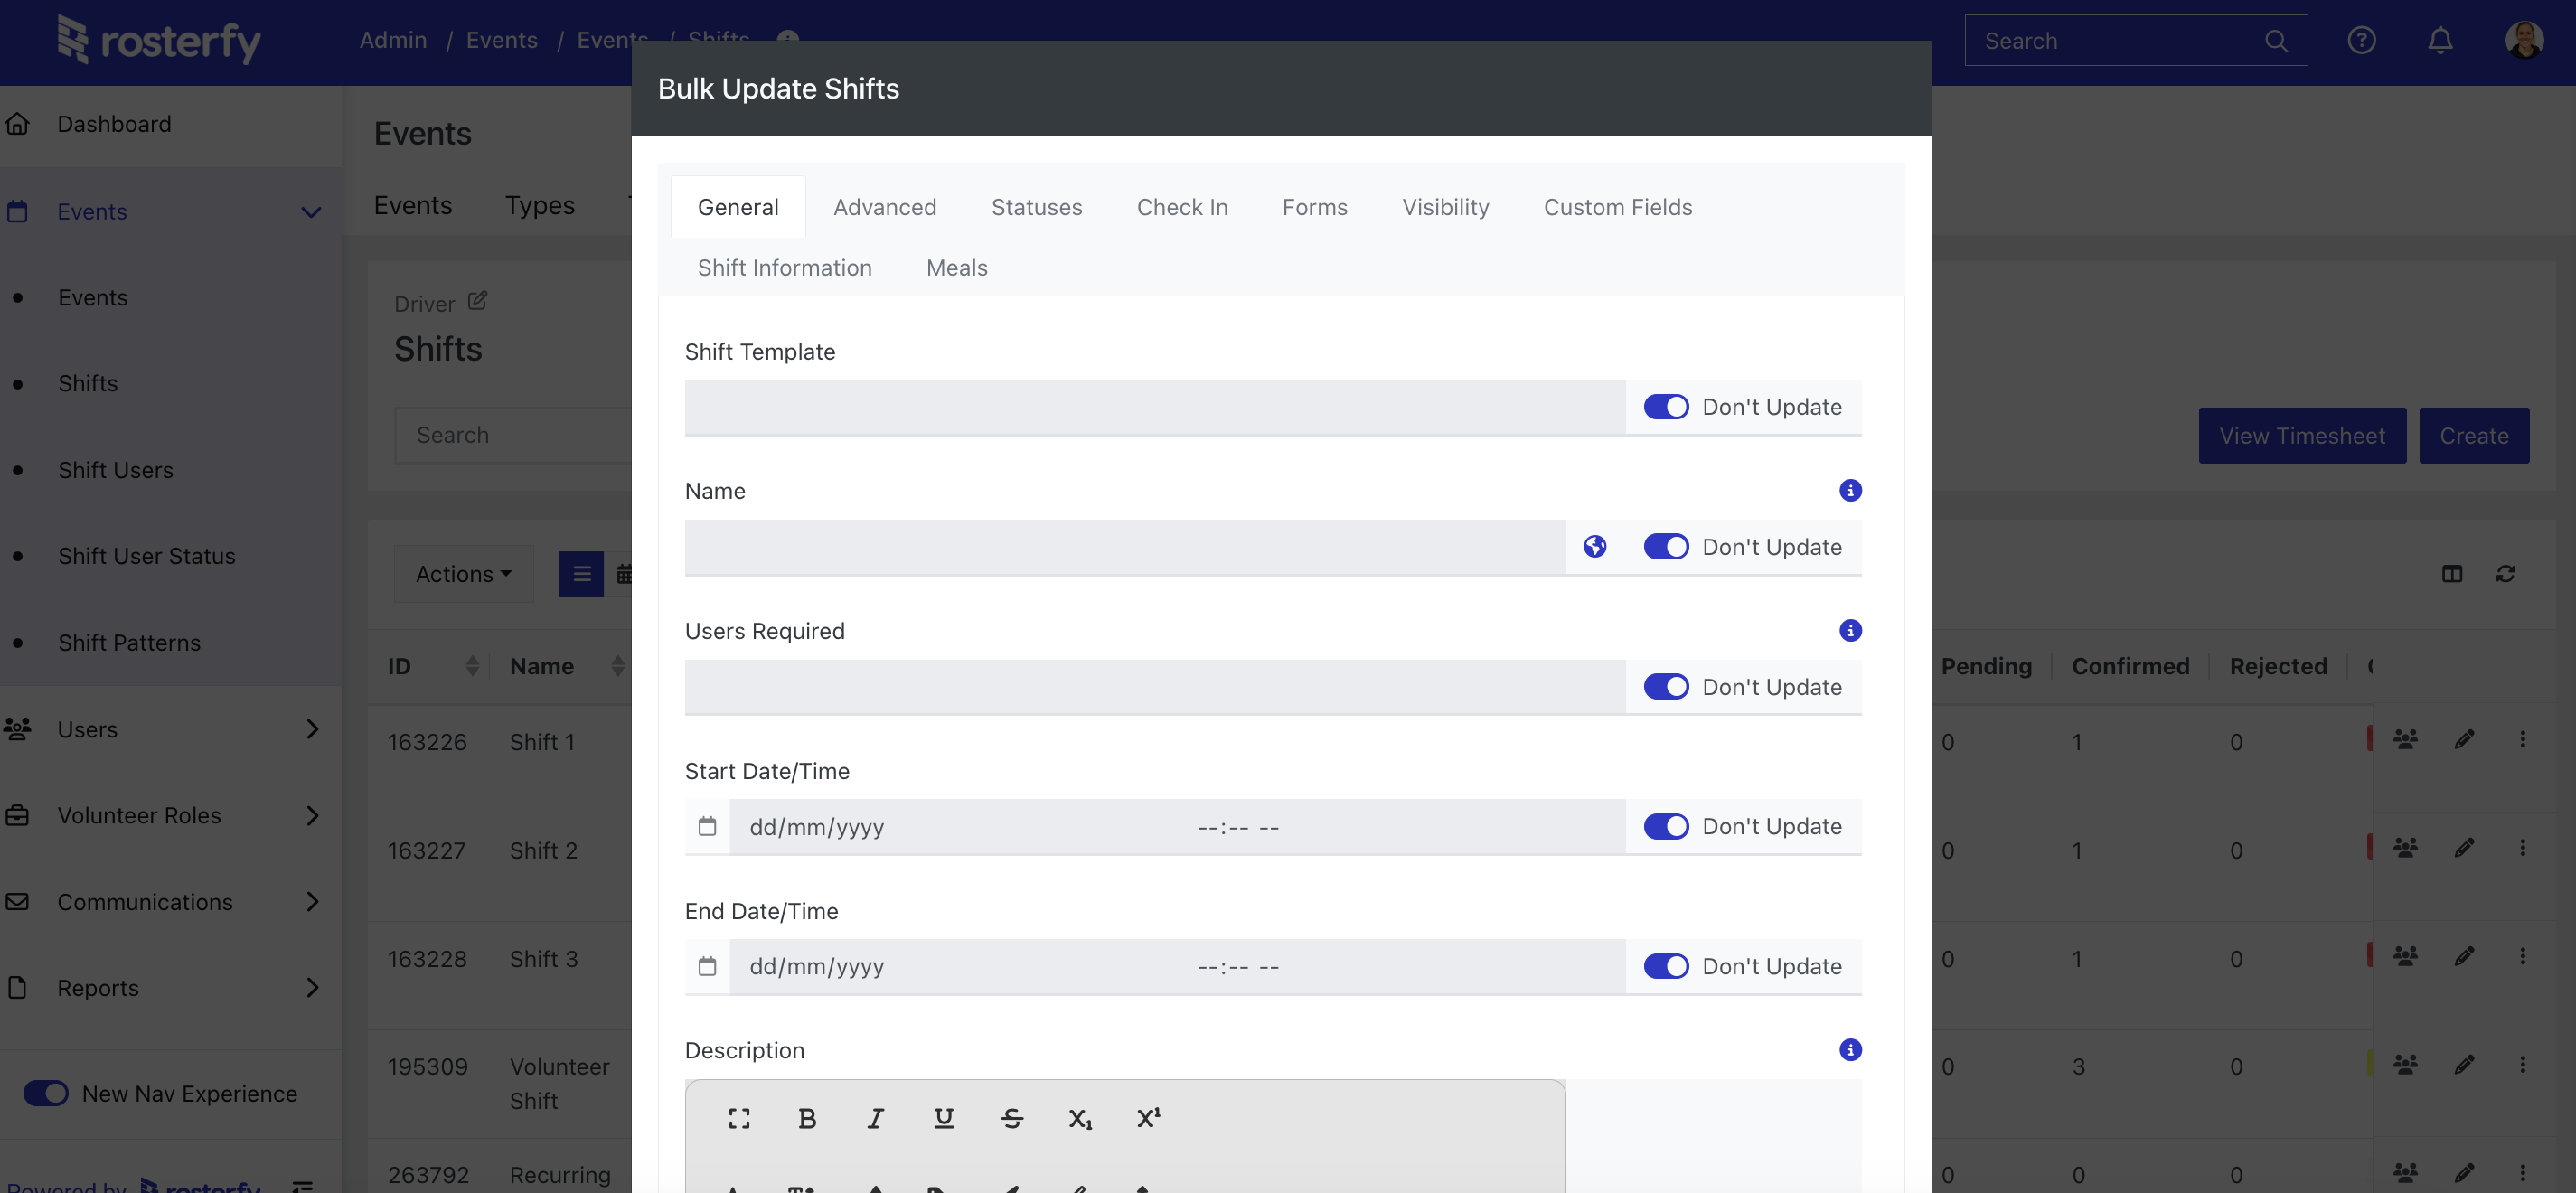Apply underline in the description editor
The height and width of the screenshot is (1193, 2576).
click(943, 1118)
